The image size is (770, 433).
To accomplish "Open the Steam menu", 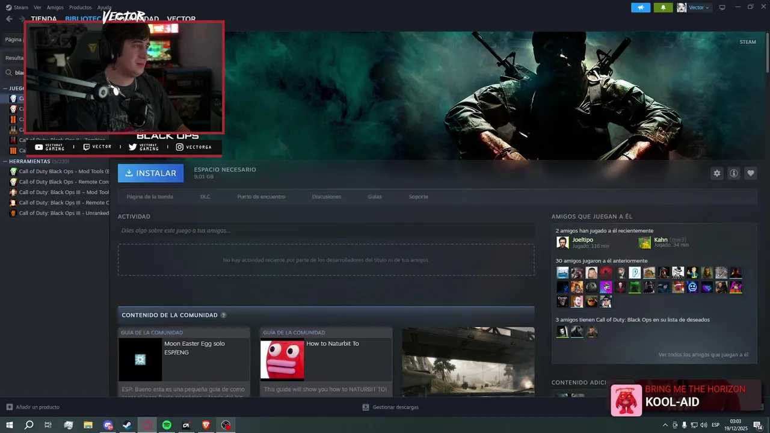I will pyautogui.click(x=17, y=7).
